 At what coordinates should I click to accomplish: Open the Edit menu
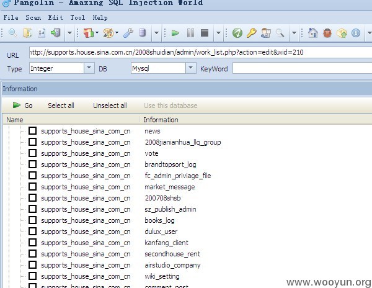click(x=56, y=17)
